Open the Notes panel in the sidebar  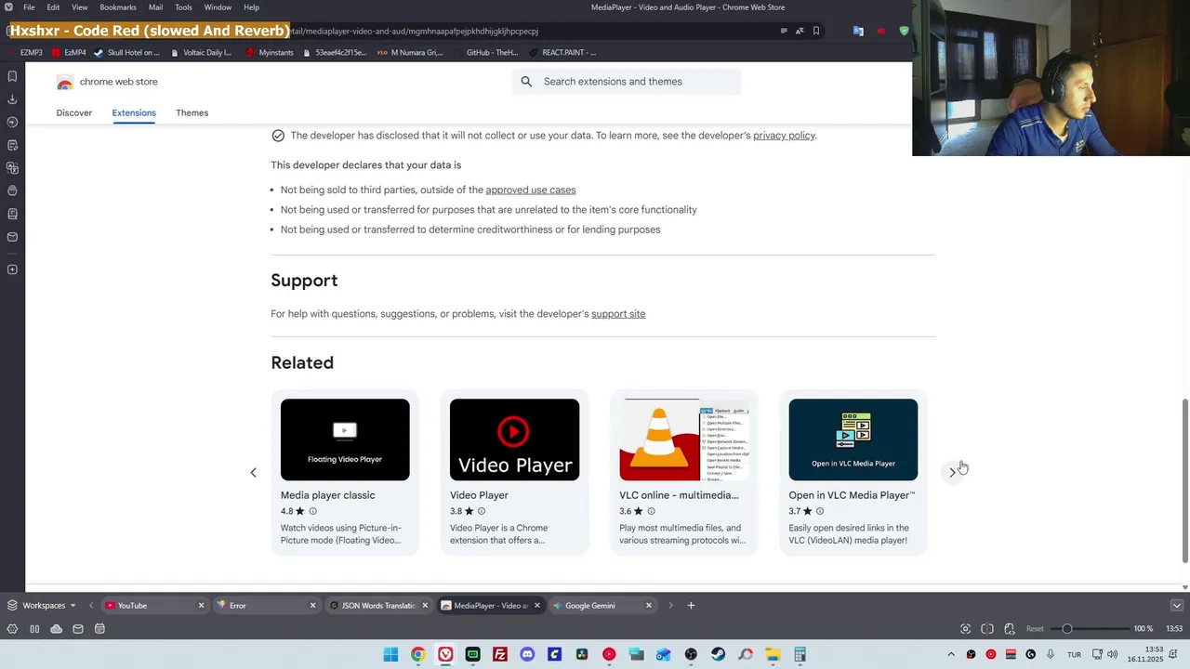pyautogui.click(x=12, y=145)
